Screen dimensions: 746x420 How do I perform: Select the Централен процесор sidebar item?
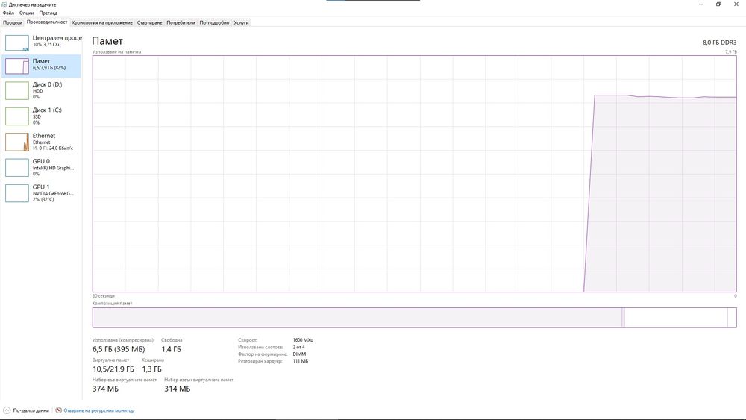pyautogui.click(x=41, y=42)
